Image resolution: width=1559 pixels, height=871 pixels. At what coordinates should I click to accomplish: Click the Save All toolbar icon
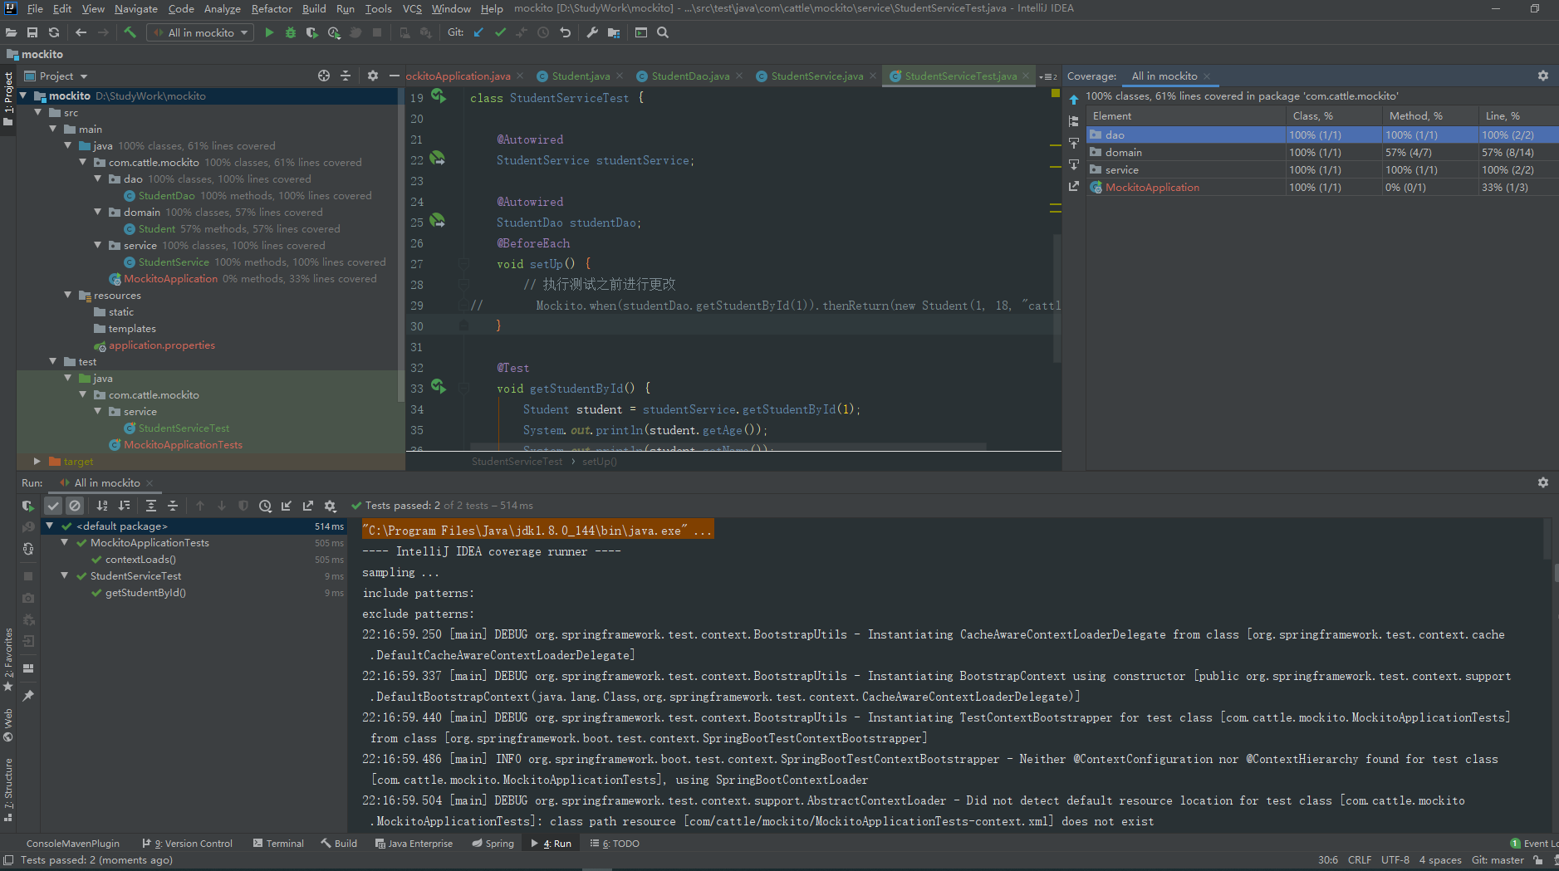(x=32, y=32)
